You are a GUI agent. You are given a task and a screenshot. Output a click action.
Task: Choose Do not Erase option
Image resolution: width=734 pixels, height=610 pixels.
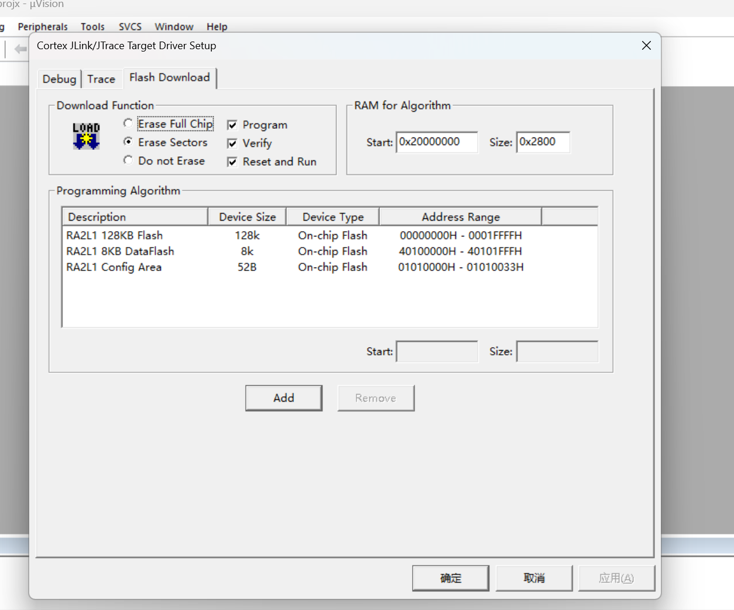coord(128,160)
